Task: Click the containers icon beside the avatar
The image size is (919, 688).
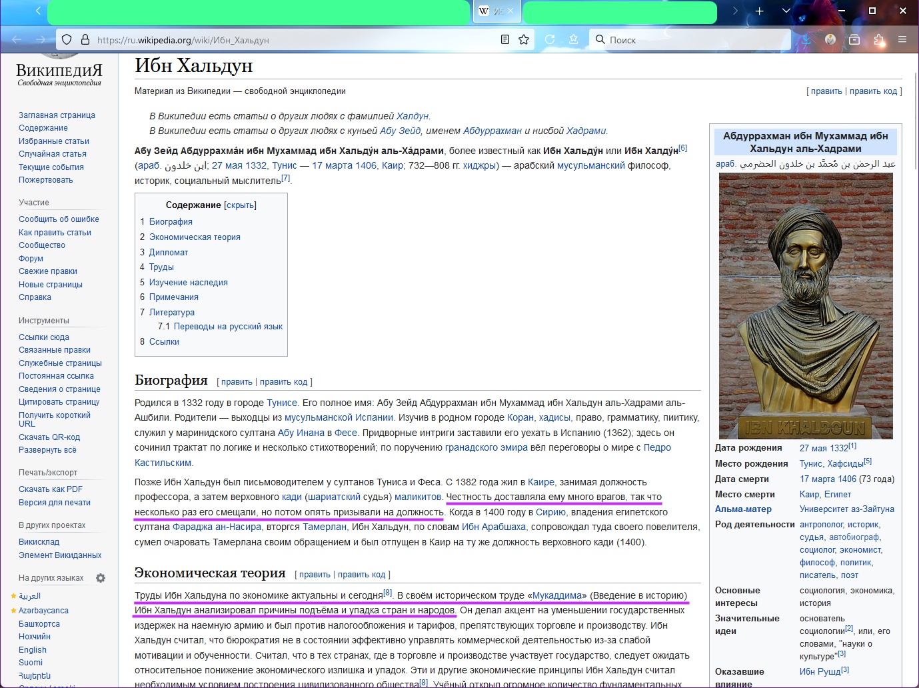Action: pyautogui.click(x=854, y=40)
